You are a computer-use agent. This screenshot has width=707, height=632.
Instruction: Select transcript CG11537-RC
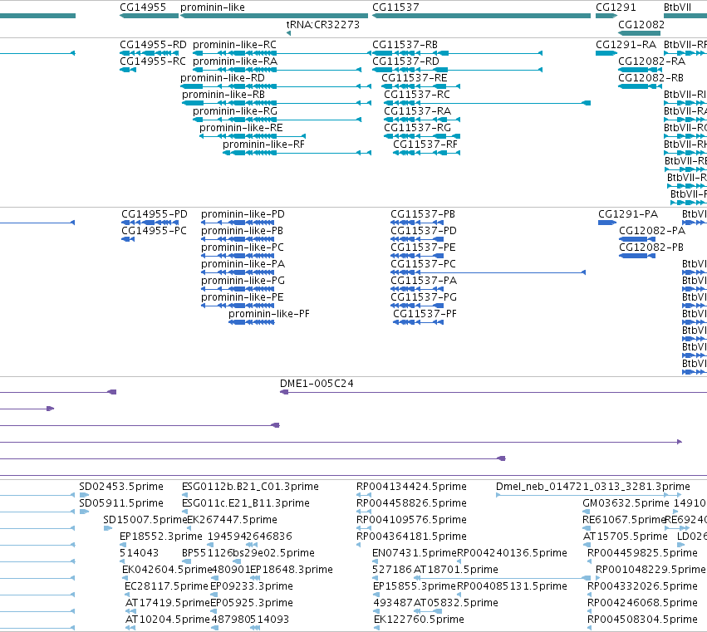tap(488, 103)
